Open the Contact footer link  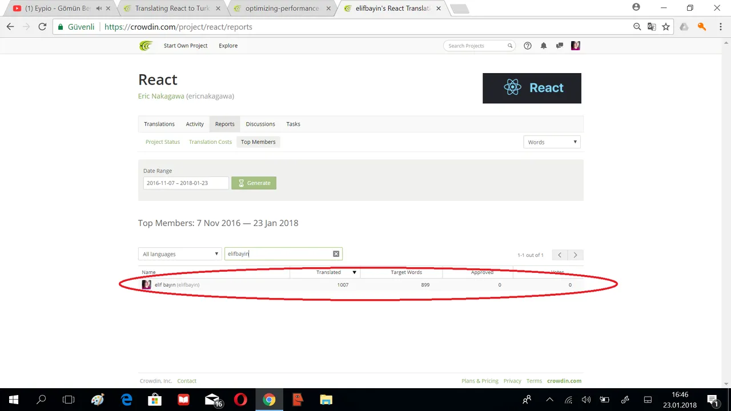[187, 381]
